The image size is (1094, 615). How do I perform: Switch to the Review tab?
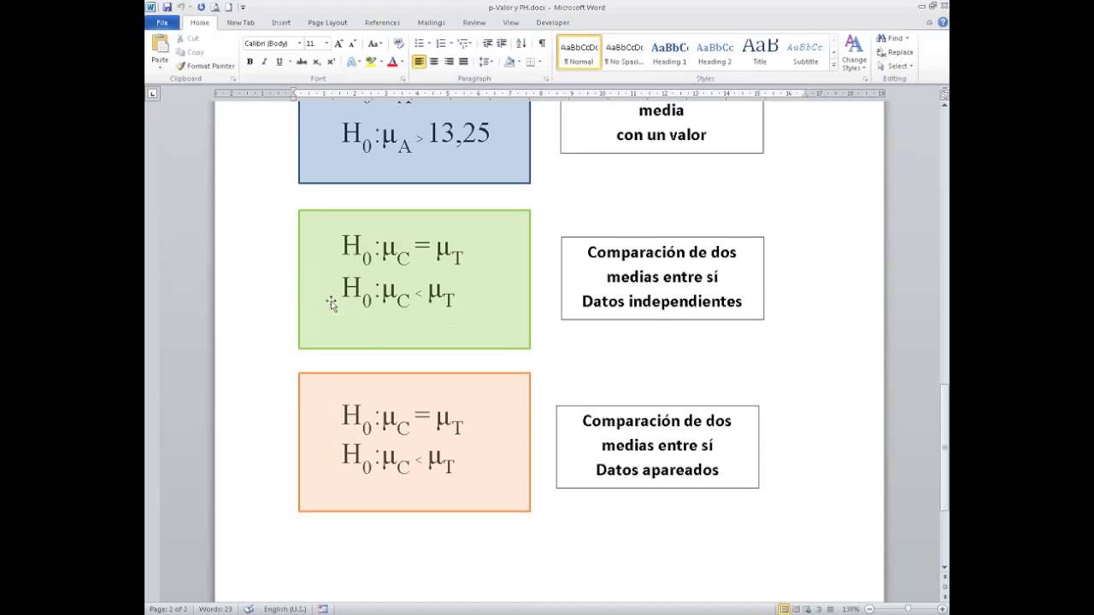point(474,23)
